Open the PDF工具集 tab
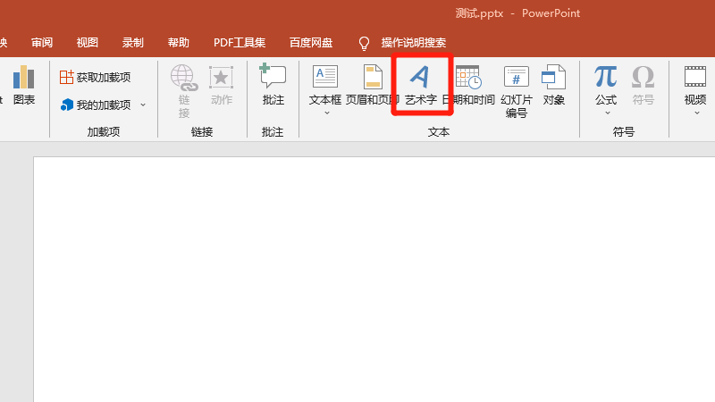The image size is (715, 402). tap(240, 43)
